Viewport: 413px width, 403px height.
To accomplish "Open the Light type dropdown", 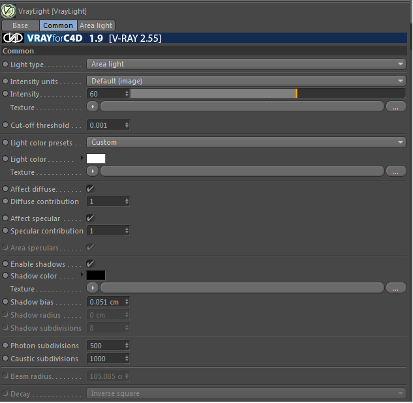I will [246, 64].
